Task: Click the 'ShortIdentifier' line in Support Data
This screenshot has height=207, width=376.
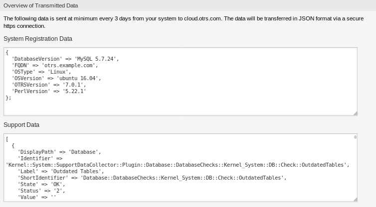Action: 152,178
